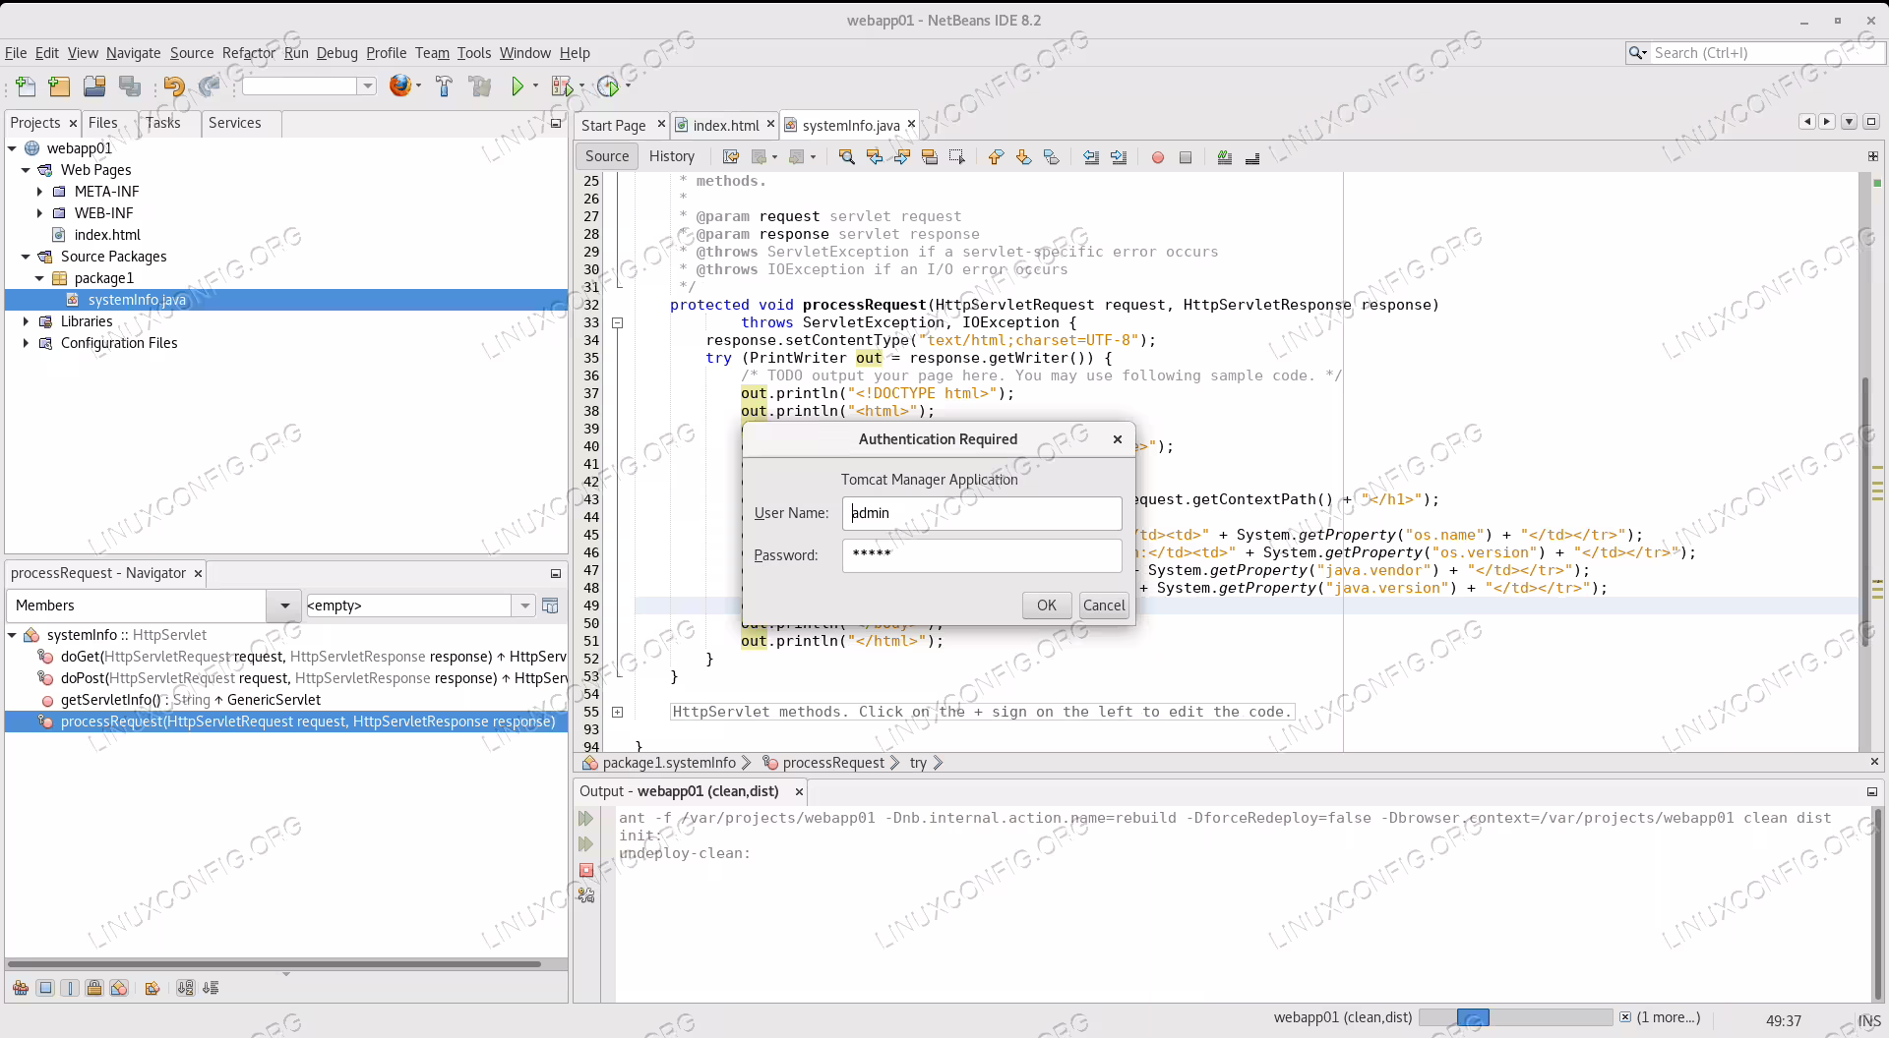Click the New Project toolbar icon
The width and height of the screenshot is (1889, 1038).
[x=59, y=86]
